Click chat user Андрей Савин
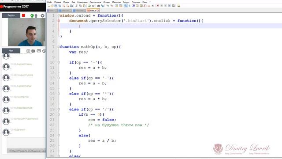This screenshot has width=282, height=159. pos(21,64)
